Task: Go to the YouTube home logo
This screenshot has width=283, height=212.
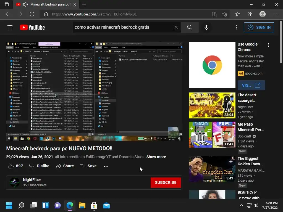Action: (x=32, y=27)
